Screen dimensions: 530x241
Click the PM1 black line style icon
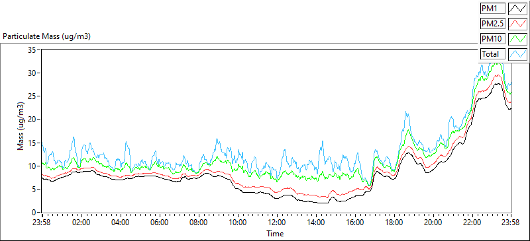518,9
